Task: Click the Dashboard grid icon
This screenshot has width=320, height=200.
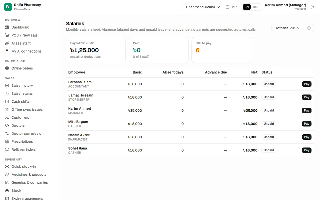Action: (7, 27)
